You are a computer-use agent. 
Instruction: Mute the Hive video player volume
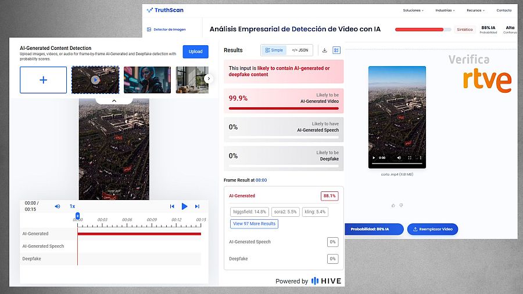click(x=58, y=206)
